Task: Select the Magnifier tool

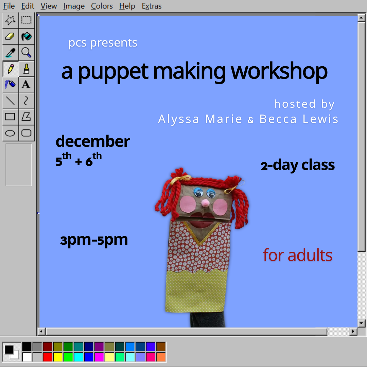Action: click(27, 53)
